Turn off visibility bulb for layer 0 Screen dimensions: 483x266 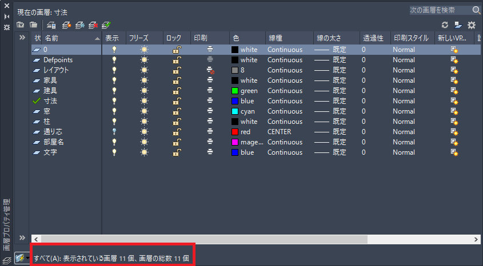point(114,50)
